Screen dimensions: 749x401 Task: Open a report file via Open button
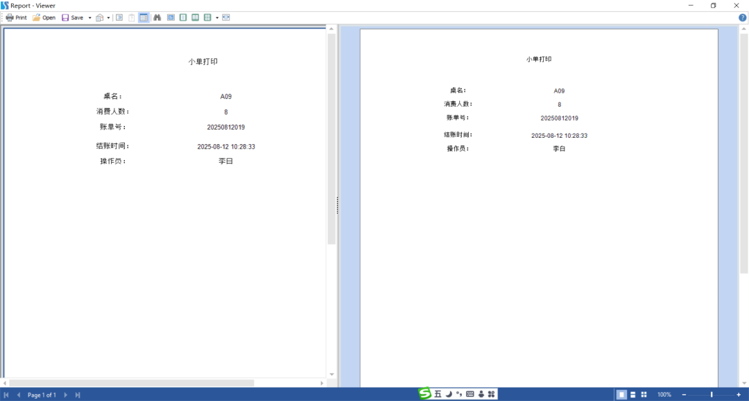44,17
